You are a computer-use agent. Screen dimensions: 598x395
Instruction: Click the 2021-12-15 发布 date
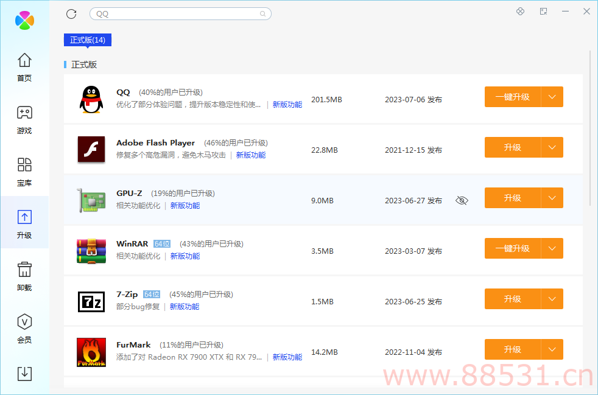(413, 150)
